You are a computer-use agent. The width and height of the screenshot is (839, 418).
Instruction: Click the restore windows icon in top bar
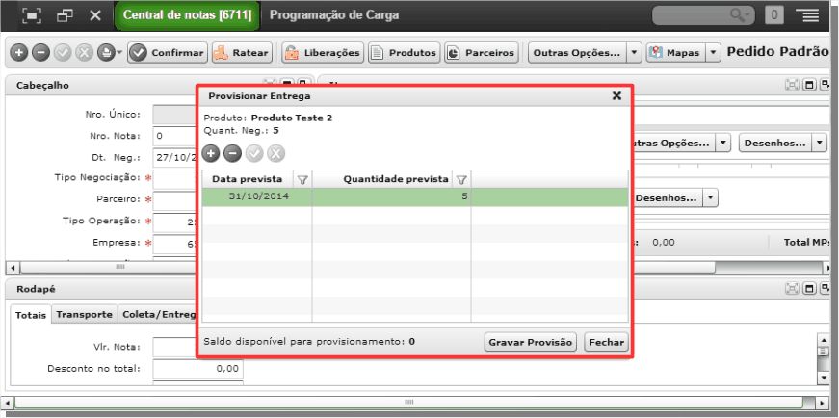[x=65, y=15]
